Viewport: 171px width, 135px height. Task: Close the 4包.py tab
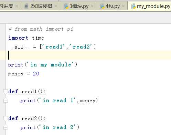123,6
